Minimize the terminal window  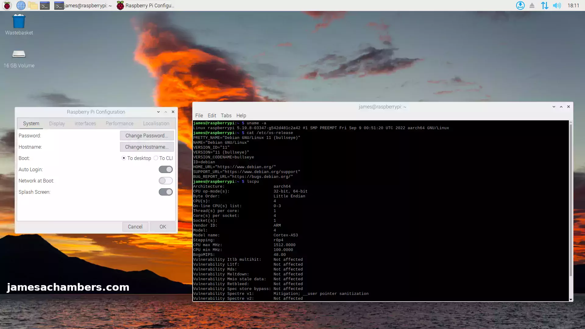554,107
